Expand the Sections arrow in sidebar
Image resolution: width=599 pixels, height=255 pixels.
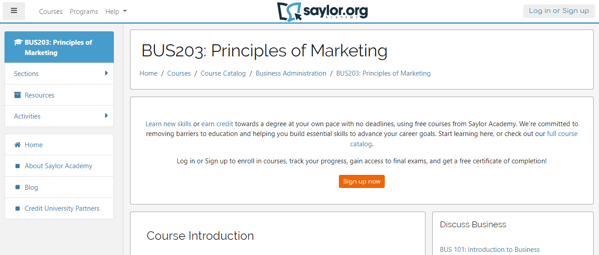pos(106,73)
